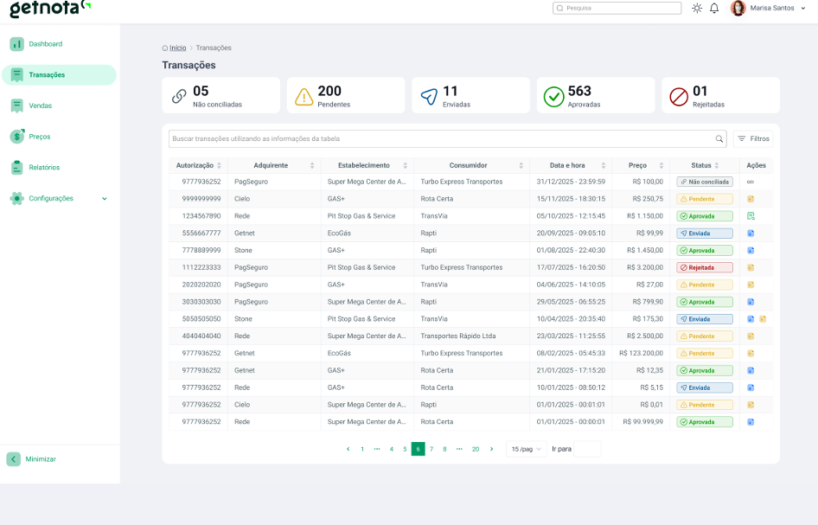Image resolution: width=818 pixels, height=525 pixels.
Task: Follow the Início breadcrumb link
Action: (177, 48)
